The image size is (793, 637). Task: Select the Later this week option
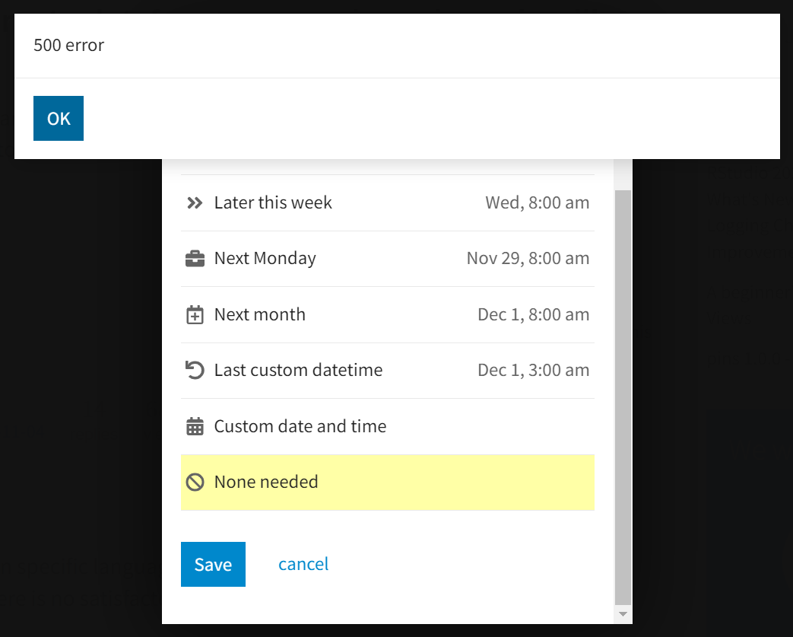click(x=273, y=202)
